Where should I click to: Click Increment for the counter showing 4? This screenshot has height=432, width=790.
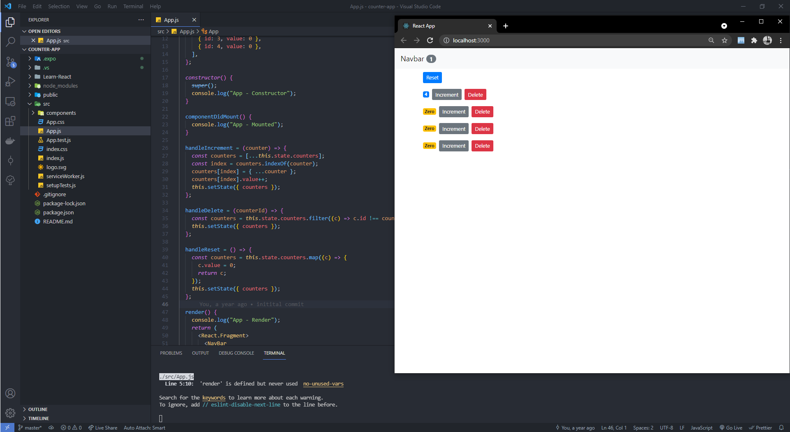pyautogui.click(x=447, y=95)
